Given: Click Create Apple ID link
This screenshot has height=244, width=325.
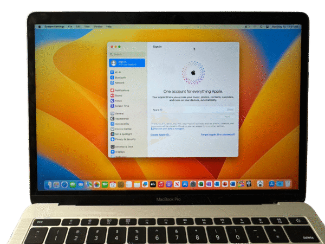Looking at the screenshot, I should (x=160, y=134).
